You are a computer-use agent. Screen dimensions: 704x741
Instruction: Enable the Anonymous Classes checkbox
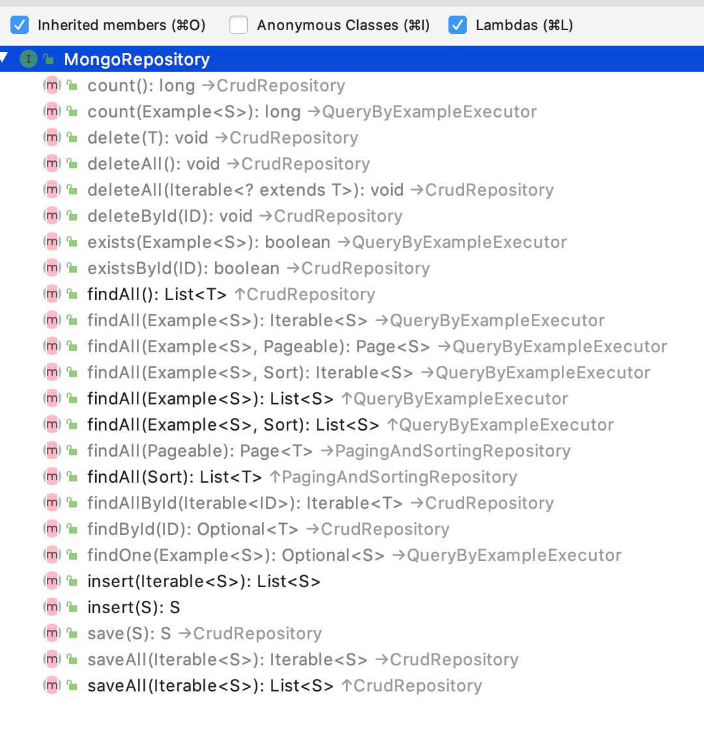(239, 25)
